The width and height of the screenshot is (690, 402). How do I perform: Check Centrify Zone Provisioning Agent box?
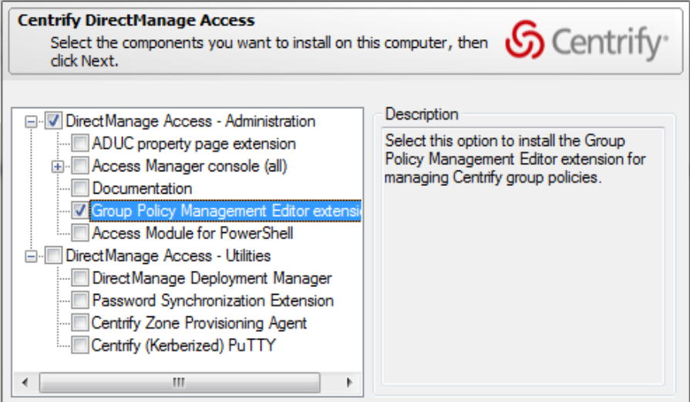coord(80,323)
